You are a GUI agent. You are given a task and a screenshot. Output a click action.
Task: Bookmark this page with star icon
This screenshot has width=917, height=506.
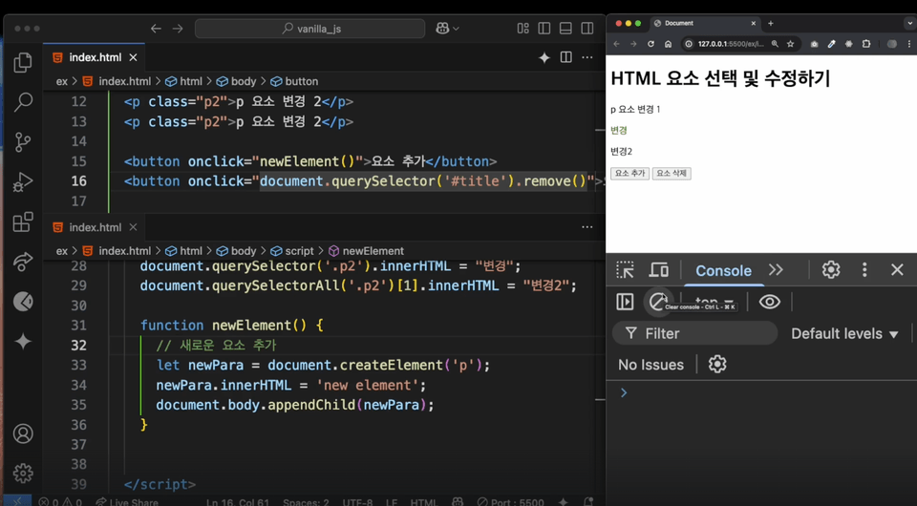790,44
